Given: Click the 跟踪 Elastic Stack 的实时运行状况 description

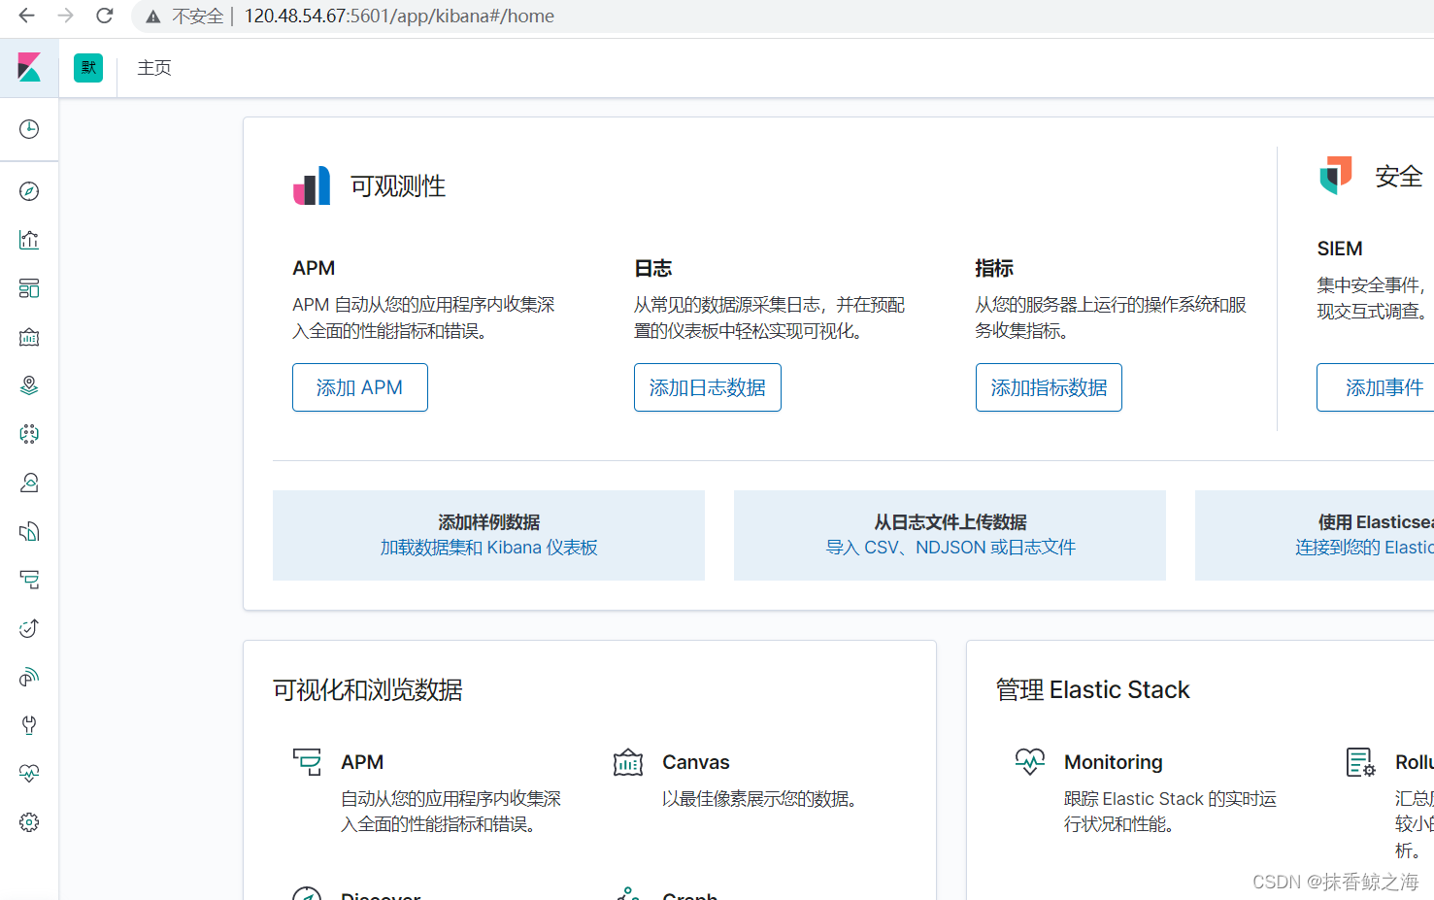Looking at the screenshot, I should coord(1170,812).
